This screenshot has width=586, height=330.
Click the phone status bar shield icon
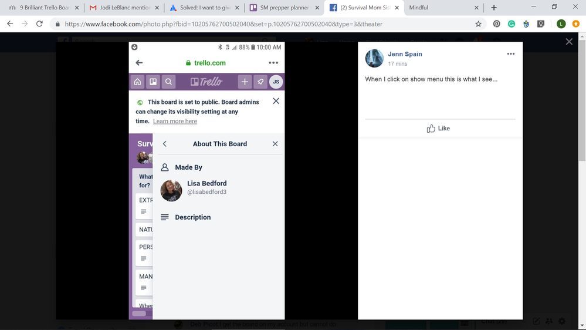(134, 47)
